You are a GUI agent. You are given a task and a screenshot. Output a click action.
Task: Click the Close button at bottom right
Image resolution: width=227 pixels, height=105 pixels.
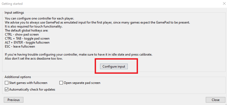coord(215,100)
